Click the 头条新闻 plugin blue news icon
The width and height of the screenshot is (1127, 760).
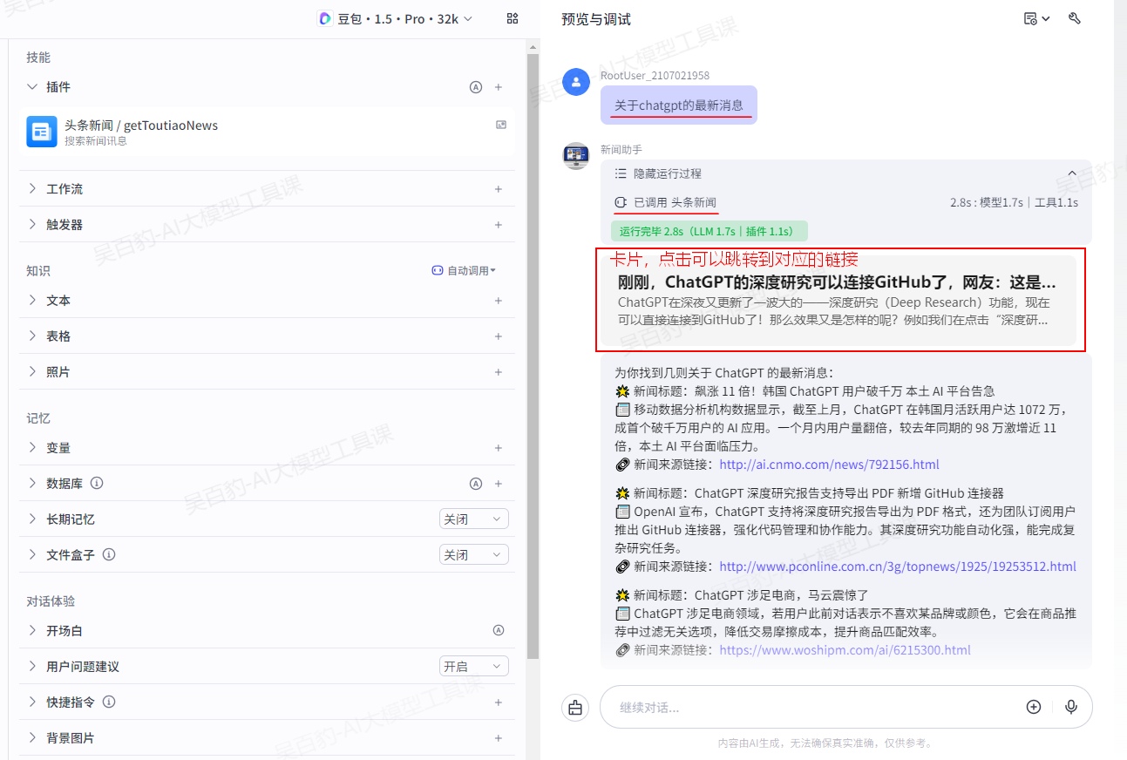(41, 132)
